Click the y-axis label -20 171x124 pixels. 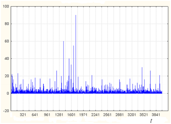[x=6, y=111]
